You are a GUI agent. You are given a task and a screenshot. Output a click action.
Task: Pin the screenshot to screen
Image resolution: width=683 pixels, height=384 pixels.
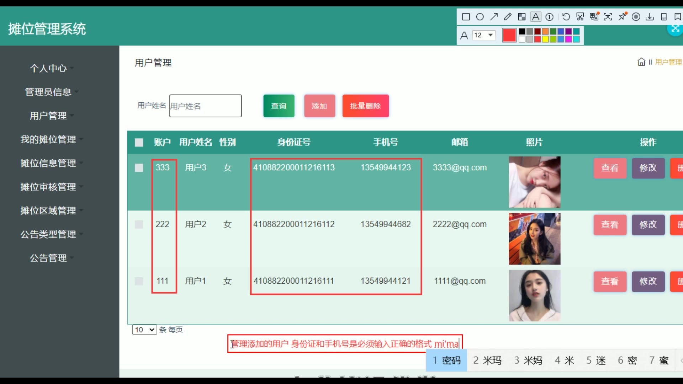tap(622, 17)
